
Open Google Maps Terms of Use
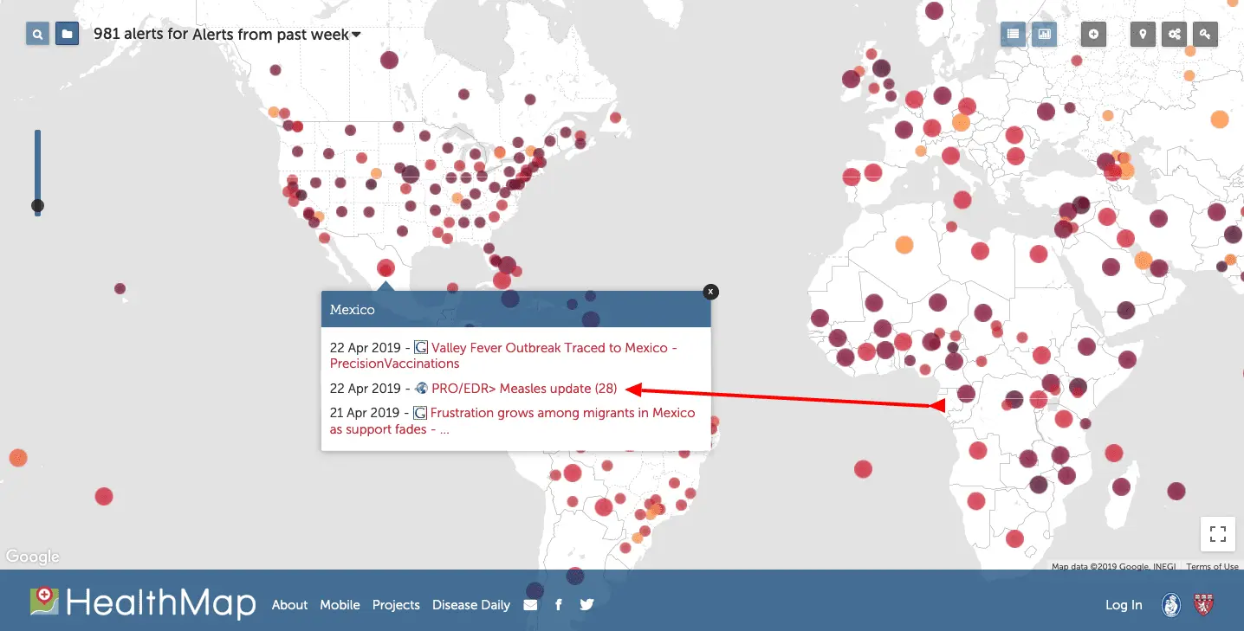tap(1212, 567)
